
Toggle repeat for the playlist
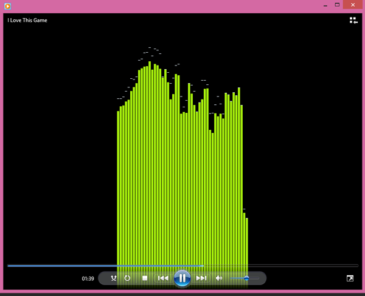(127, 278)
